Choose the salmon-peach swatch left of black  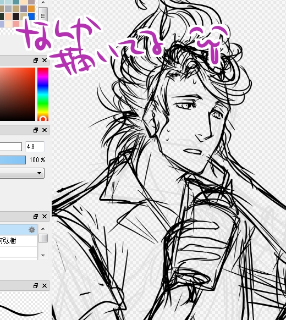pos(8,16)
